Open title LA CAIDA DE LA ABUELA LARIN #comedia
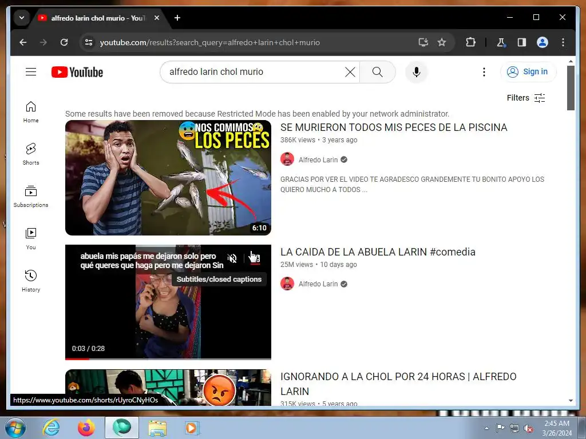 click(x=378, y=252)
